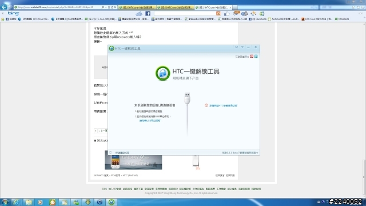Click the Windows Start orb

5,202
